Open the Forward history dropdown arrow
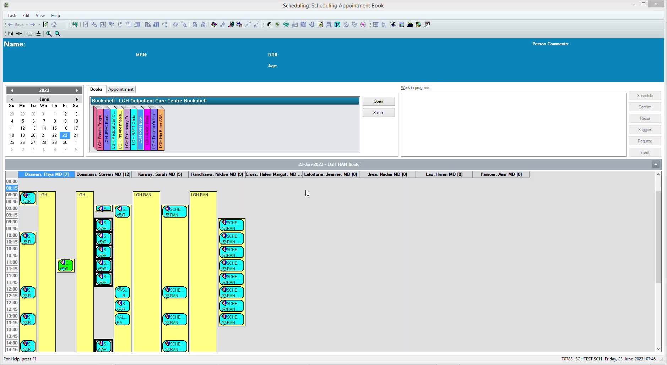This screenshot has height=365, width=667. pos(39,24)
